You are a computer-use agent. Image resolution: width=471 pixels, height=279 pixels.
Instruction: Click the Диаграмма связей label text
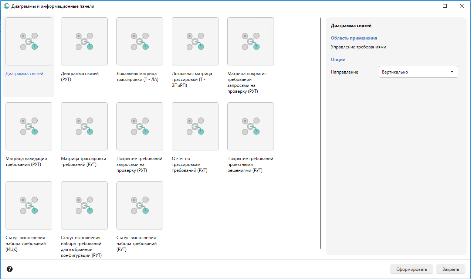coord(24,74)
